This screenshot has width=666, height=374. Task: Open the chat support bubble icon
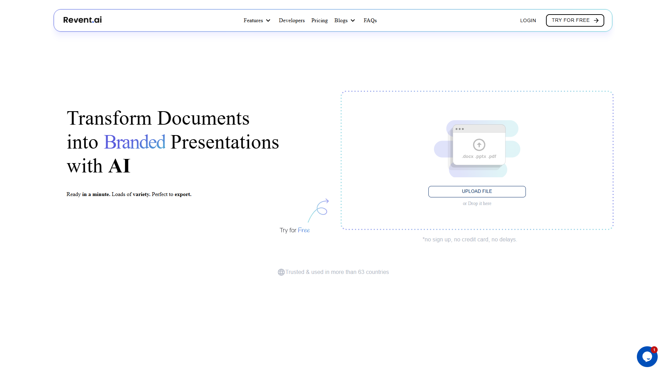[x=647, y=357]
